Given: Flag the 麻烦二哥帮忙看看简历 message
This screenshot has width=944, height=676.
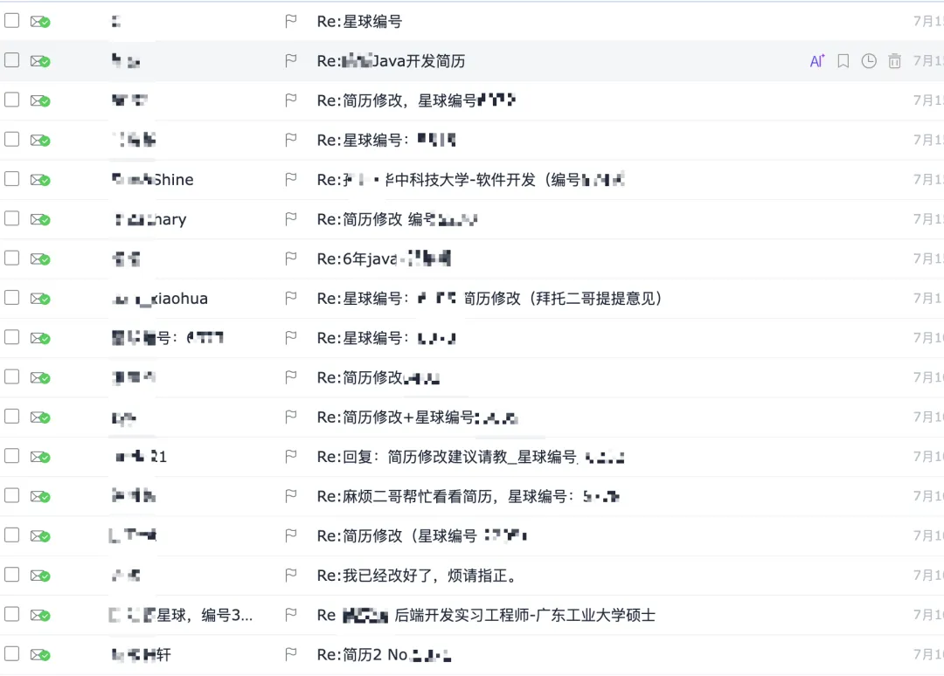Looking at the screenshot, I should 291,495.
